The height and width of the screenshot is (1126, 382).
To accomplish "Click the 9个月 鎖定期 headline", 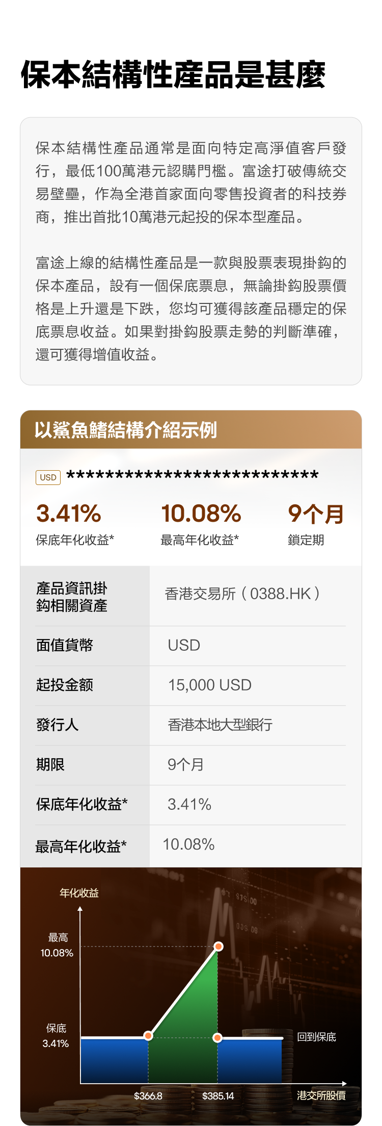I will 316,514.
